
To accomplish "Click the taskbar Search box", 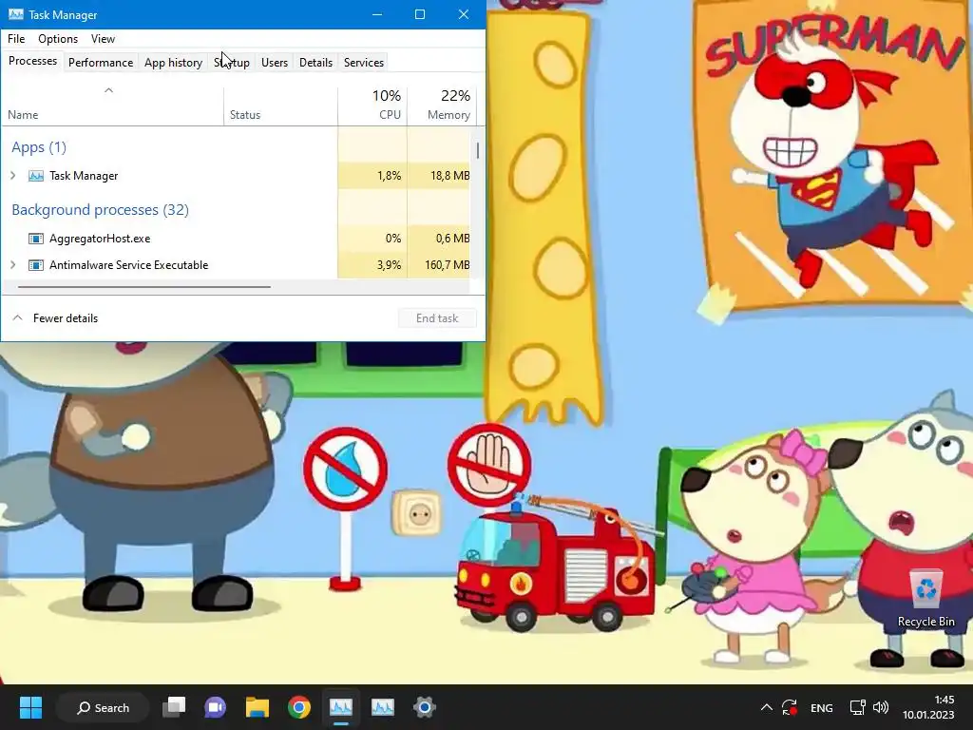I will (103, 707).
